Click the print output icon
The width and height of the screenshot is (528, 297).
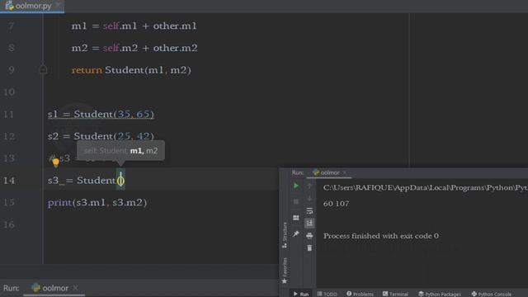click(309, 236)
